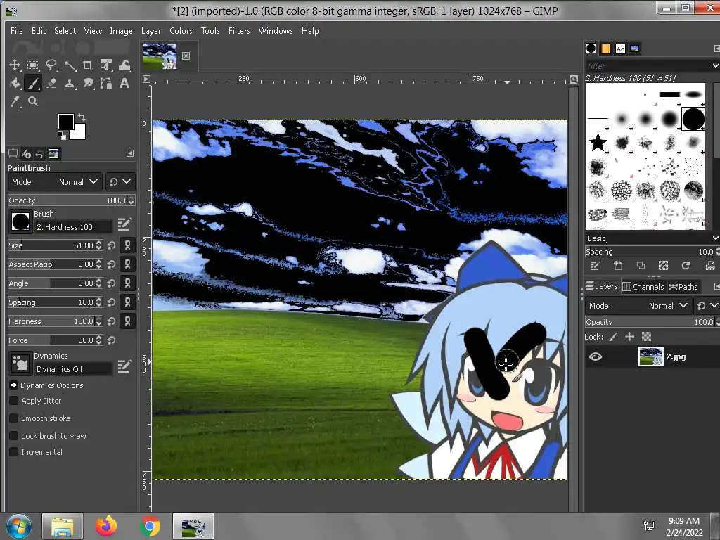Image resolution: width=720 pixels, height=540 pixels.
Task: Select the Warp Transform tool
Action: [x=124, y=65]
